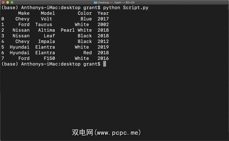Viewport: 229px width, 141px height.
Task: Click the terminal cursor block at the prompt
Action: point(105,64)
